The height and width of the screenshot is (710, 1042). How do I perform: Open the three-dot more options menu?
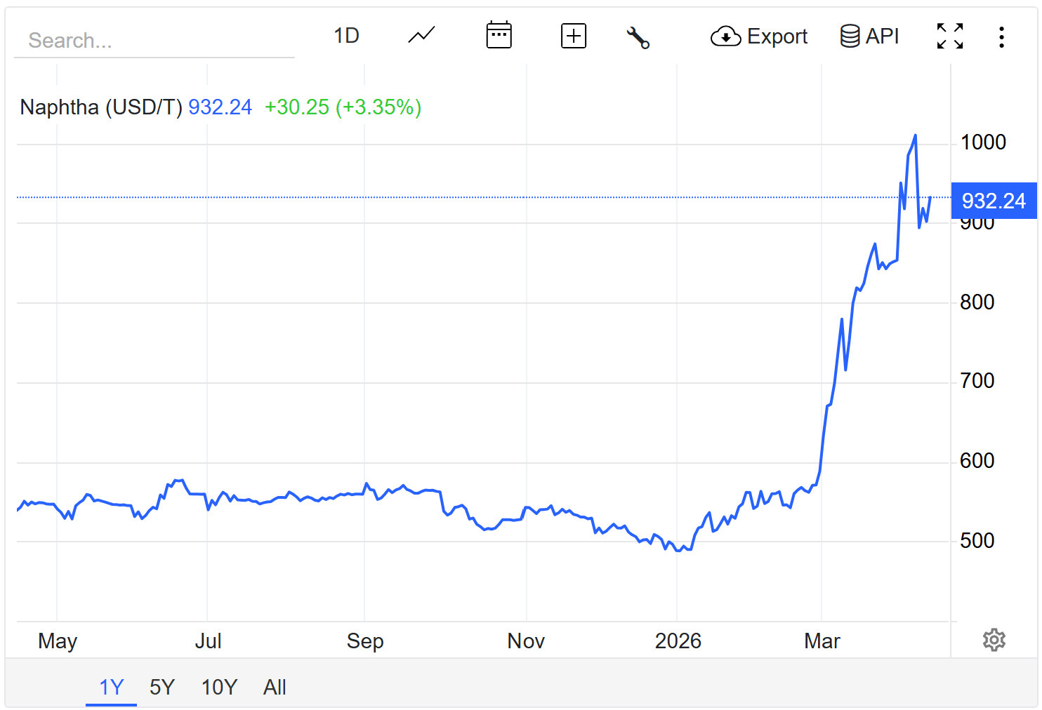[x=1001, y=37]
